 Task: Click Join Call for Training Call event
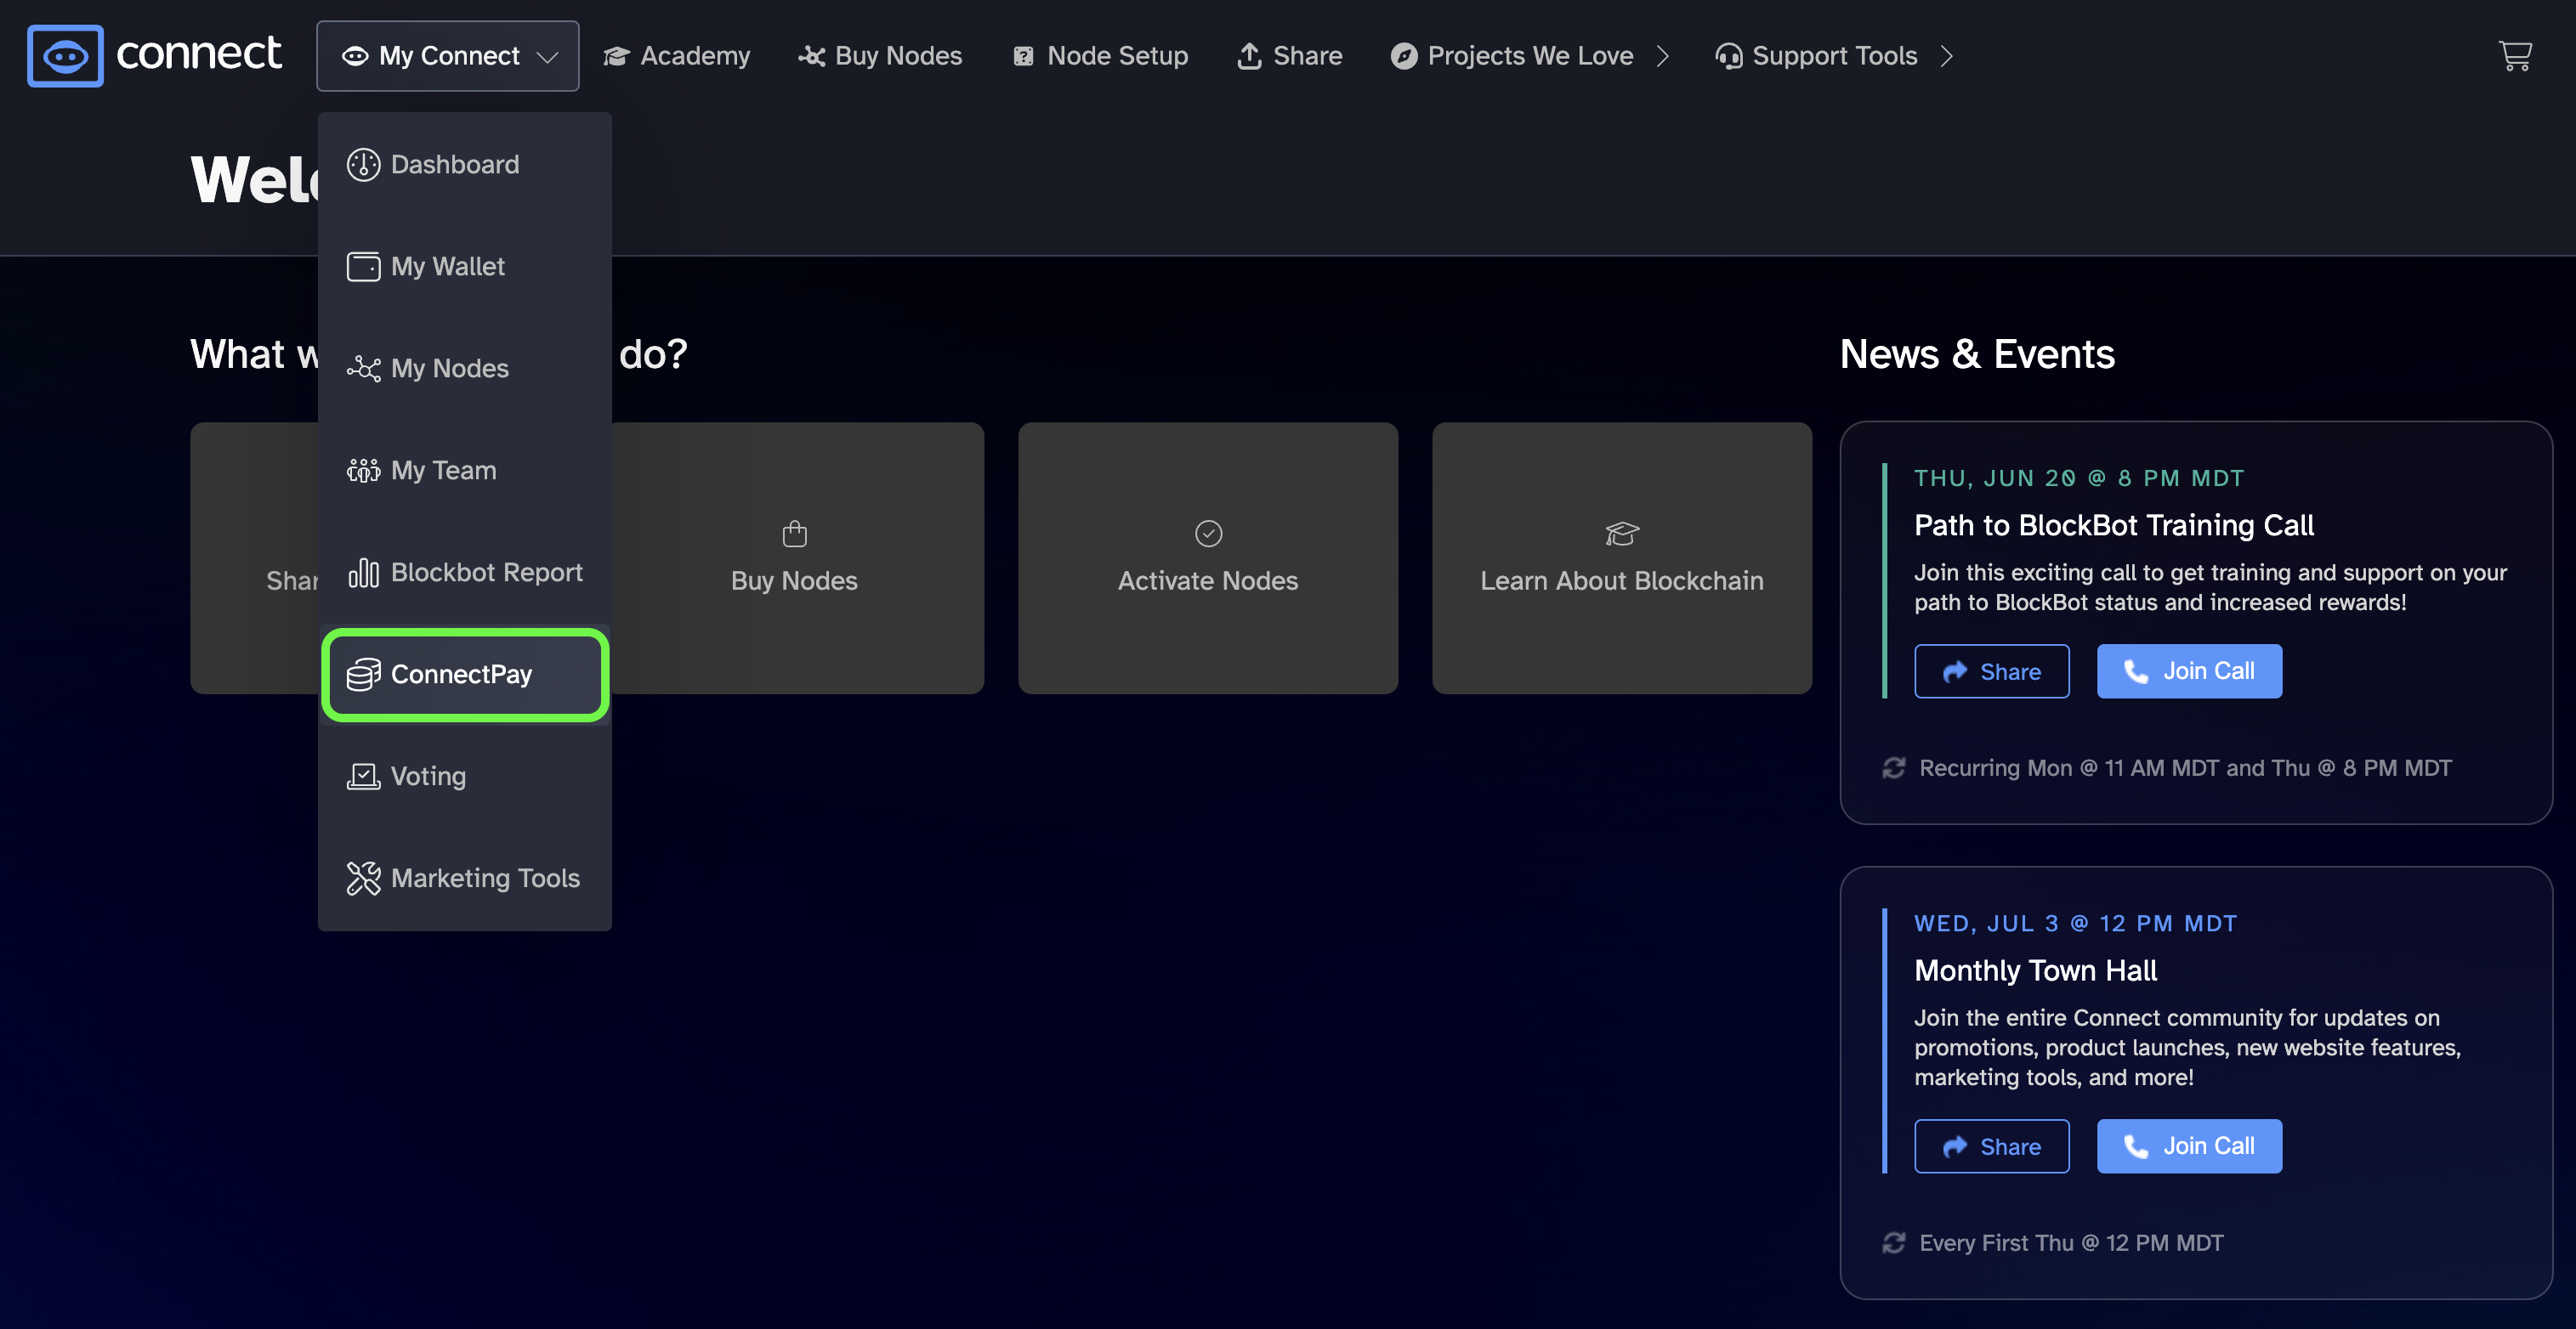click(x=2189, y=671)
